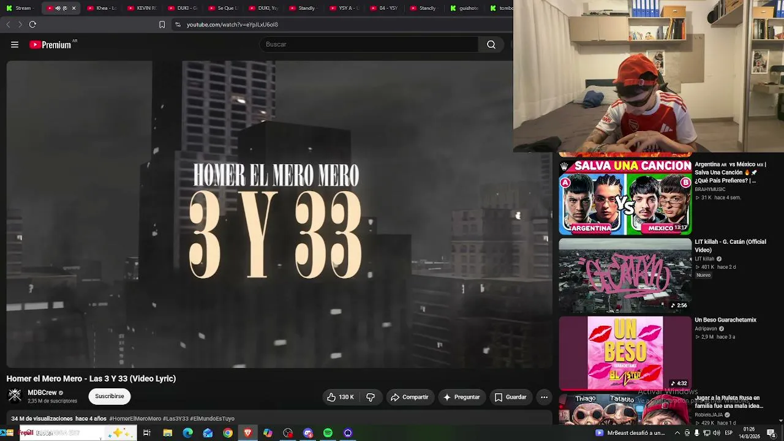The height and width of the screenshot is (441, 784).
Task: Open 'Argentina vs México' video title
Action: [x=730, y=173]
